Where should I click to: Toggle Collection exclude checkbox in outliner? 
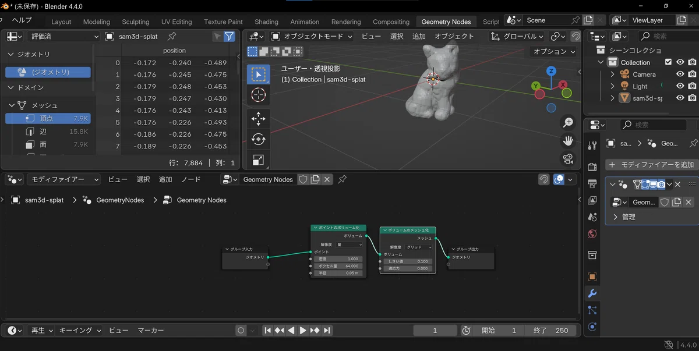pyautogui.click(x=668, y=62)
